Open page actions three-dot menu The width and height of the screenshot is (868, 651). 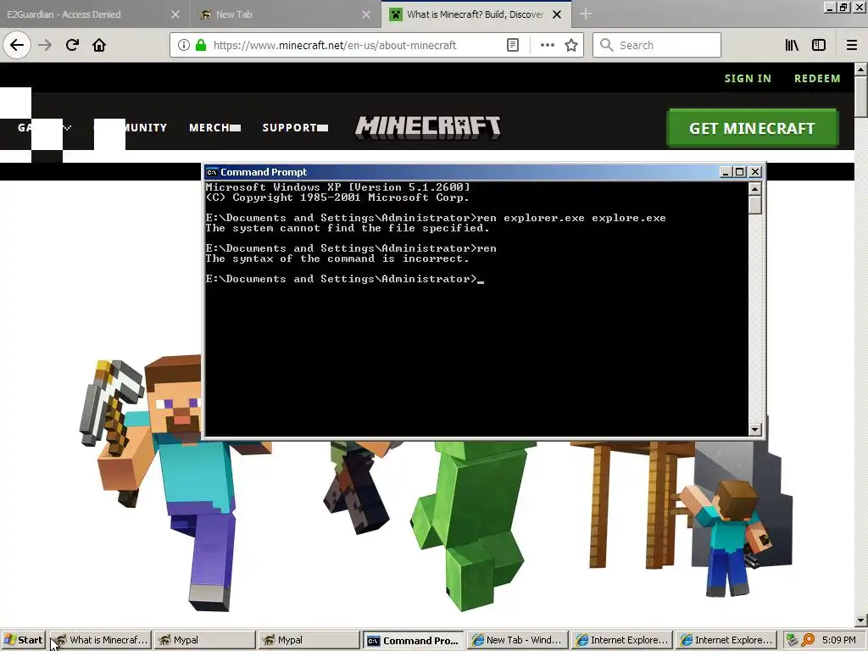(x=547, y=45)
